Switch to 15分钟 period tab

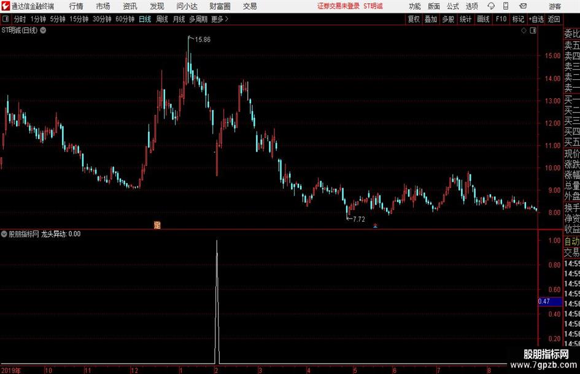[x=79, y=19]
